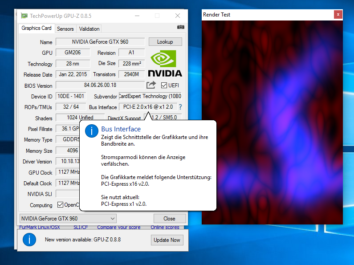This screenshot has height=265, width=354.
Task: Click the blue info icon beside New version available
Action: point(29,240)
